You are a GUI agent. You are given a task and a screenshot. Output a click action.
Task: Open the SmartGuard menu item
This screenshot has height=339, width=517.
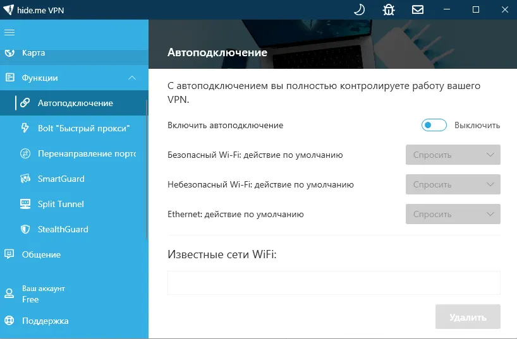pyautogui.click(x=74, y=179)
